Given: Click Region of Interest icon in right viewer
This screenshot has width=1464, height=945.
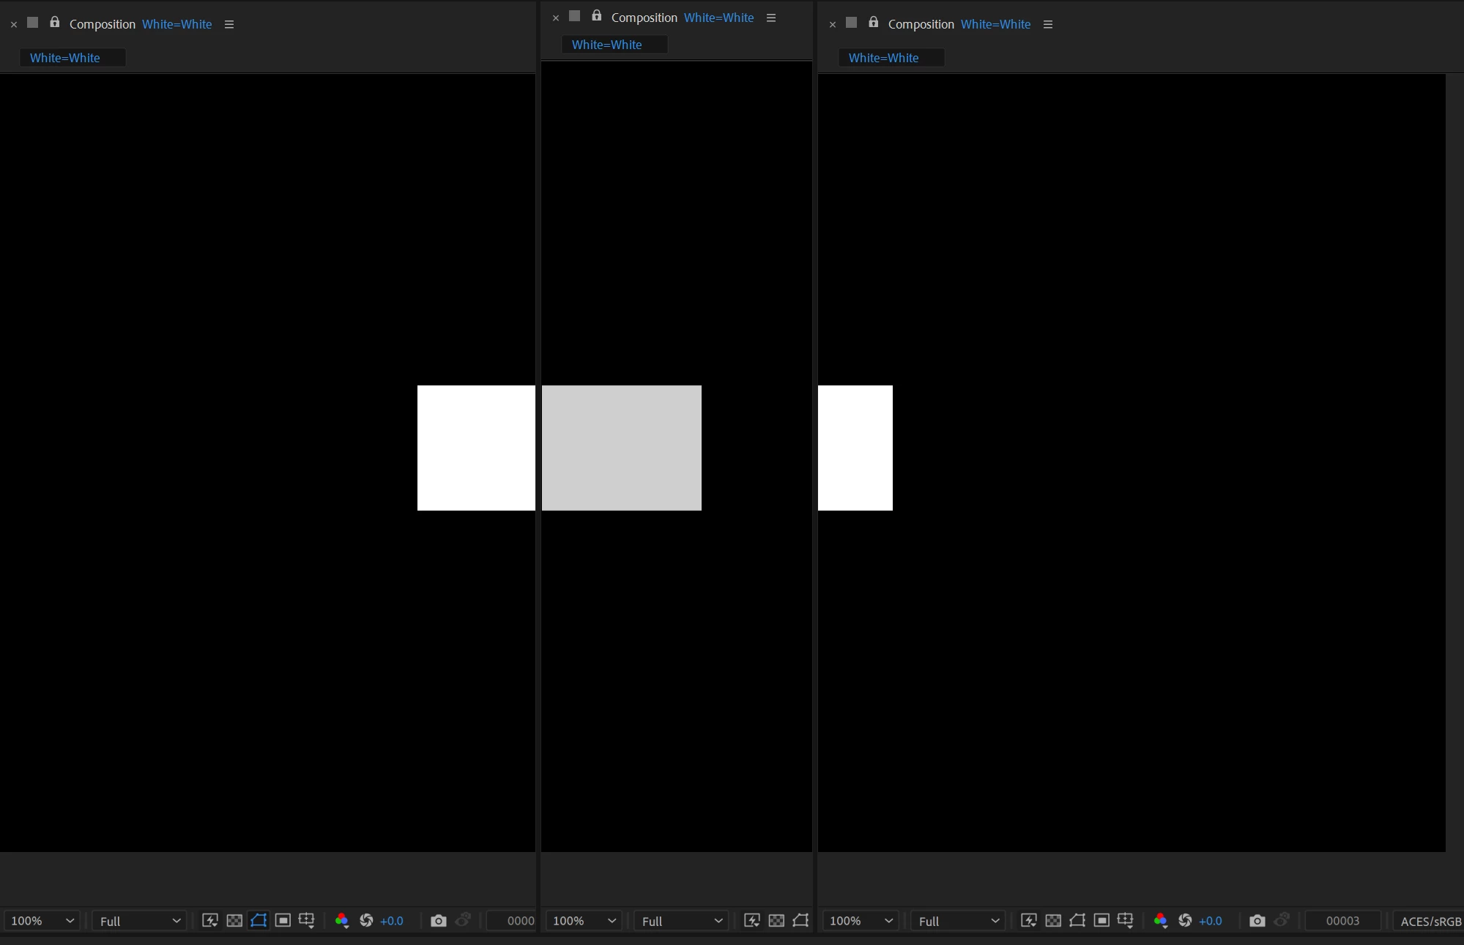Looking at the screenshot, I should pos(1101,921).
